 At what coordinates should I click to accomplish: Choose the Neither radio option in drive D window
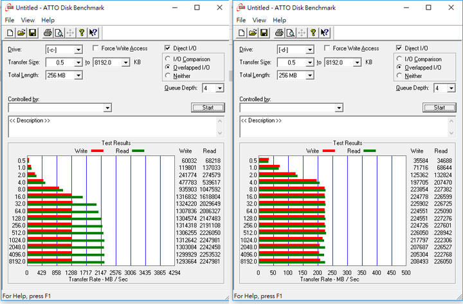pos(400,76)
